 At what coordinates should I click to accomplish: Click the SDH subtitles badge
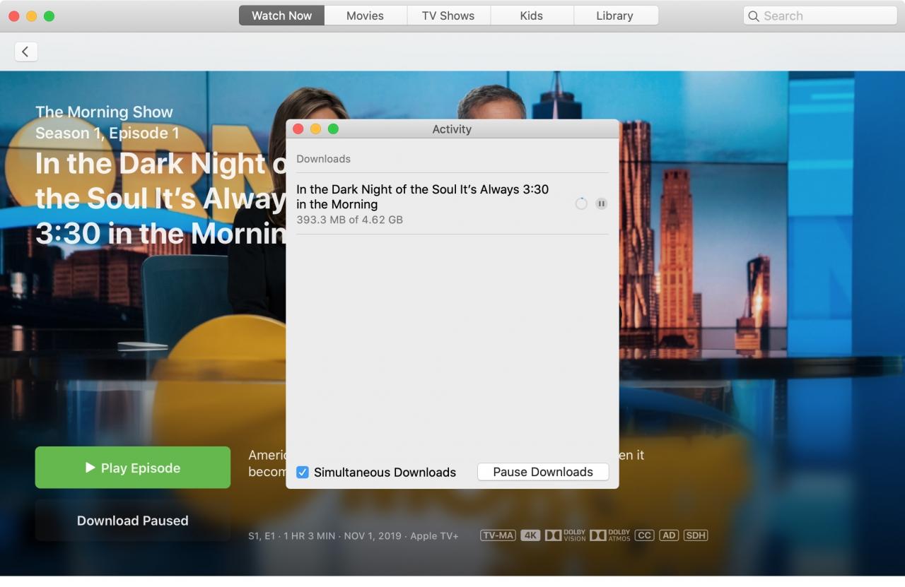(x=696, y=535)
